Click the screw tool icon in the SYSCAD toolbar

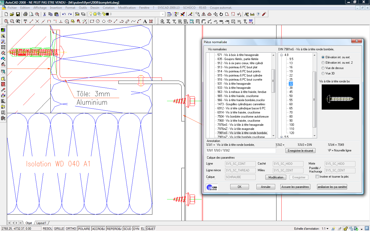[245, 21]
